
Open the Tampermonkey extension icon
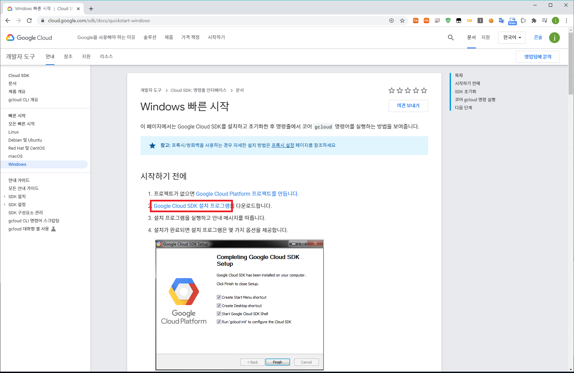tap(459, 21)
